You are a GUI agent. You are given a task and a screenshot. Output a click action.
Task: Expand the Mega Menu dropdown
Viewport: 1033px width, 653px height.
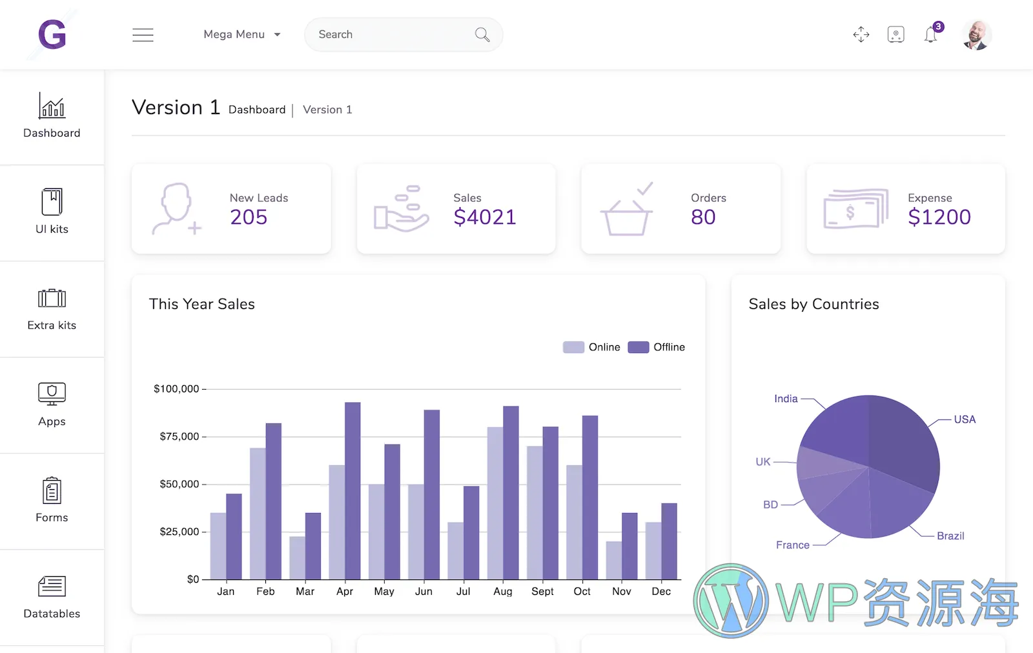coord(241,34)
